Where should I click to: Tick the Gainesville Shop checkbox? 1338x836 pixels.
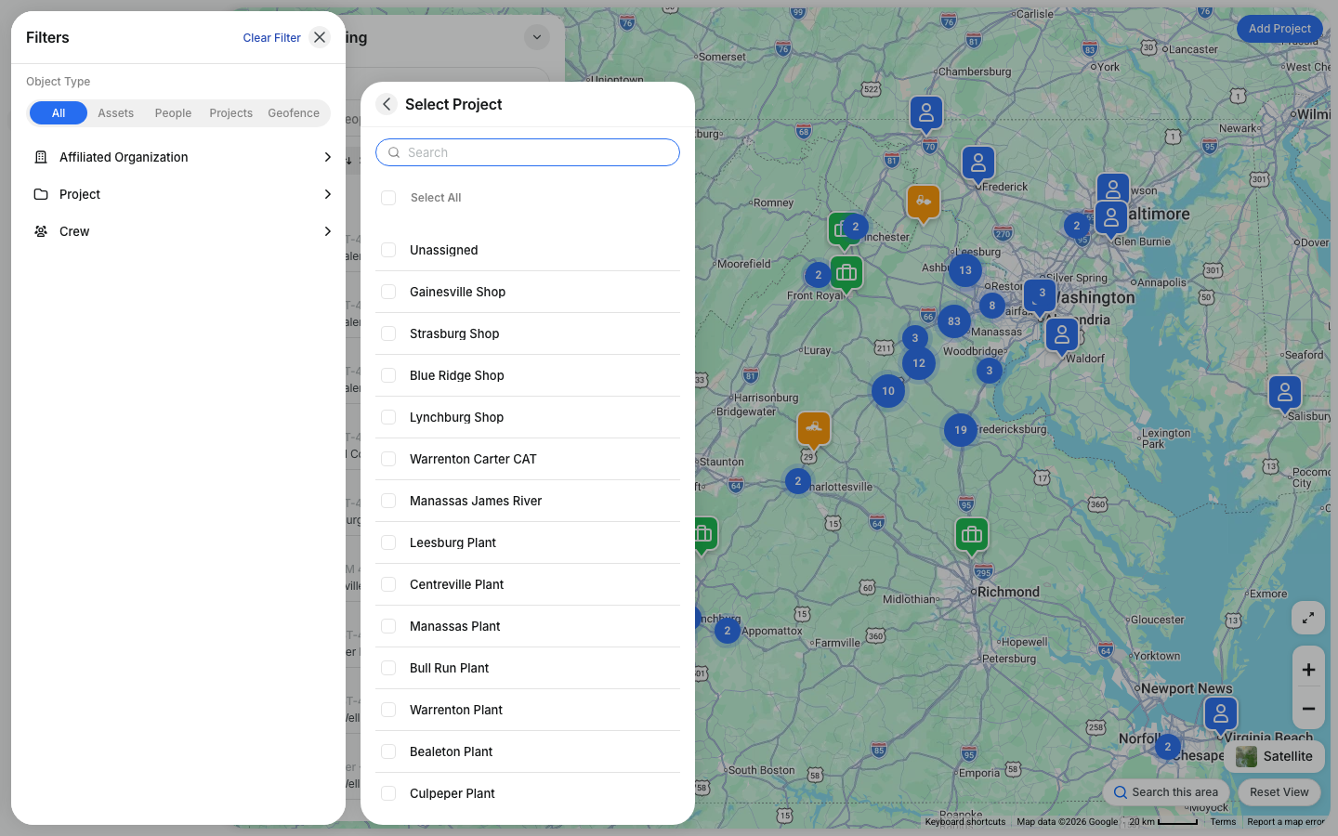click(x=388, y=292)
